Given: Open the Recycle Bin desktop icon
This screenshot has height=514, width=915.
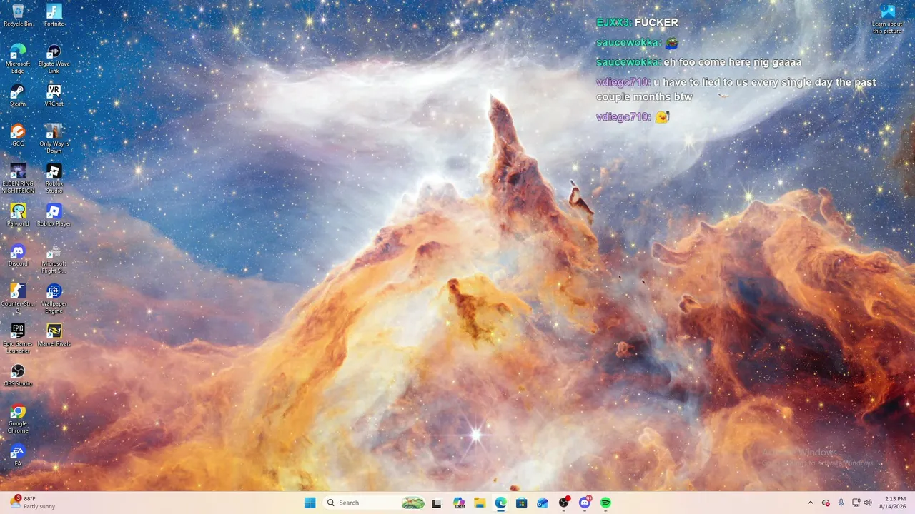Looking at the screenshot, I should tap(18, 15).
